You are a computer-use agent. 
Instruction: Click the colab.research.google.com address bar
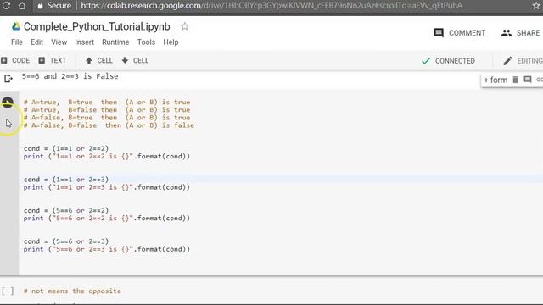click(271, 6)
